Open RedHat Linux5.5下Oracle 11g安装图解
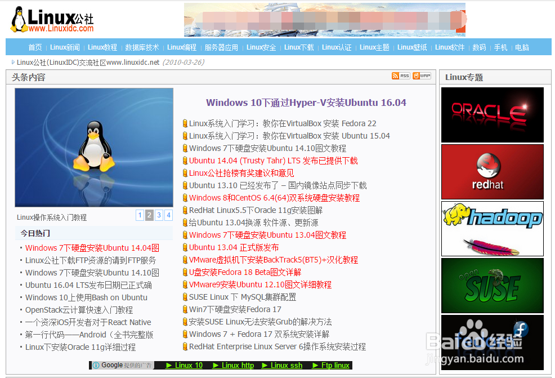This screenshot has height=378, width=555. [x=256, y=210]
